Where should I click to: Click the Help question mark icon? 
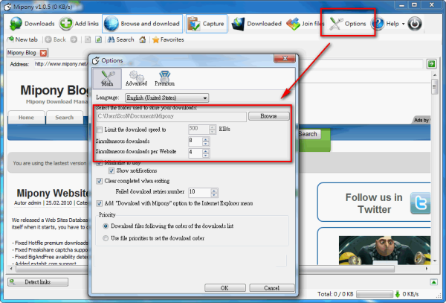(378, 24)
